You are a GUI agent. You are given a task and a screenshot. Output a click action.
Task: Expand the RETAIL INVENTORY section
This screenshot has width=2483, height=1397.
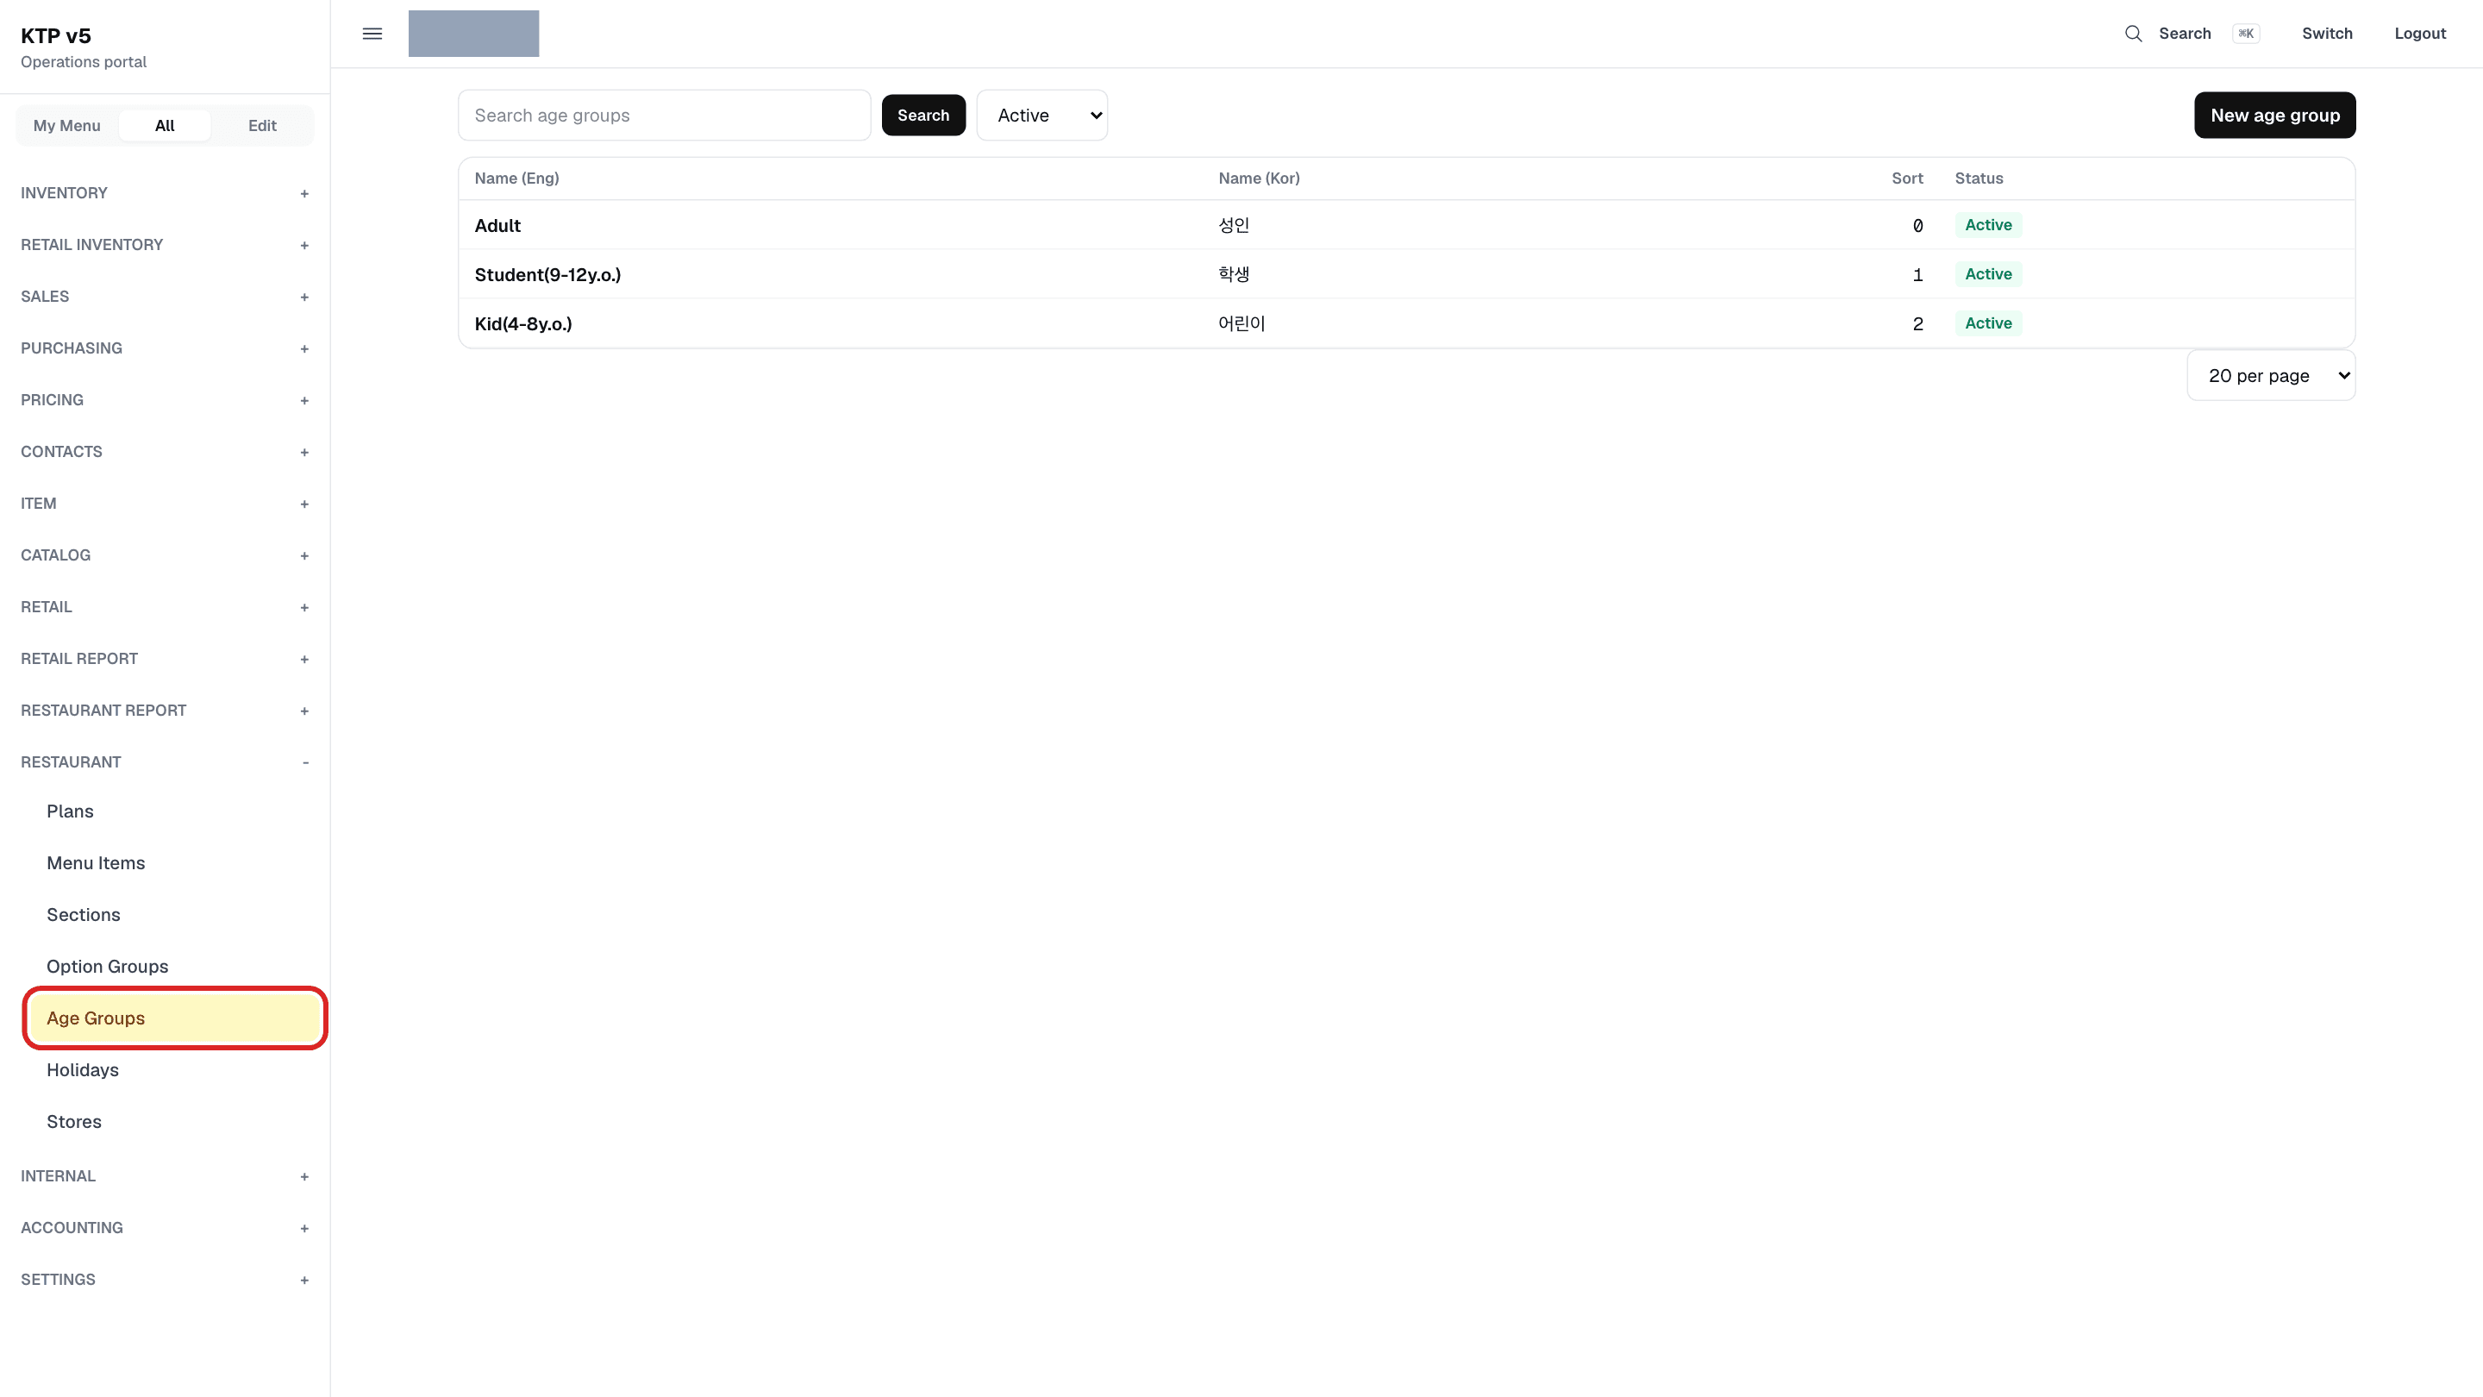(165, 245)
